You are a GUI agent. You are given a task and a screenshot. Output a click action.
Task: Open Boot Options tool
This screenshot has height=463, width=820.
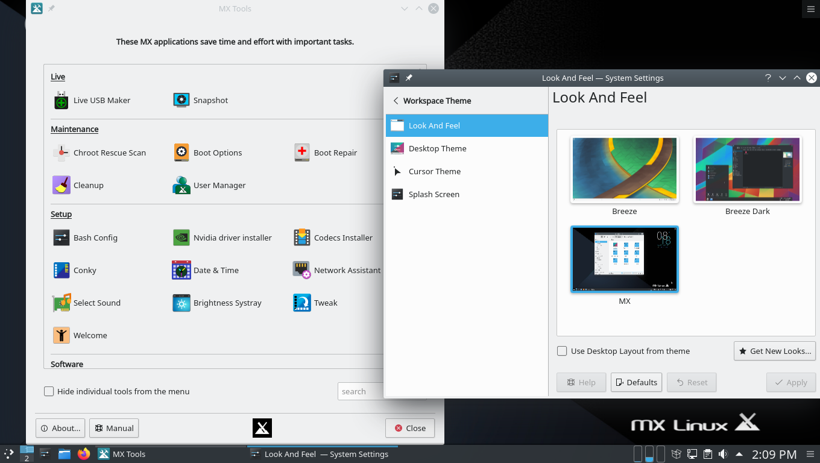click(207, 153)
